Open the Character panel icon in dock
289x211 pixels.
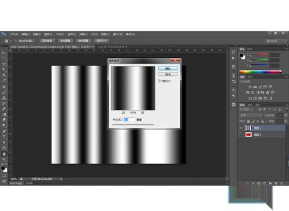point(234,90)
